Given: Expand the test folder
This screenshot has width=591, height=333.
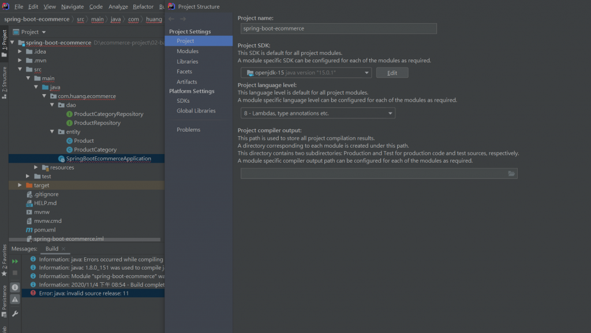Looking at the screenshot, I should click(x=28, y=176).
